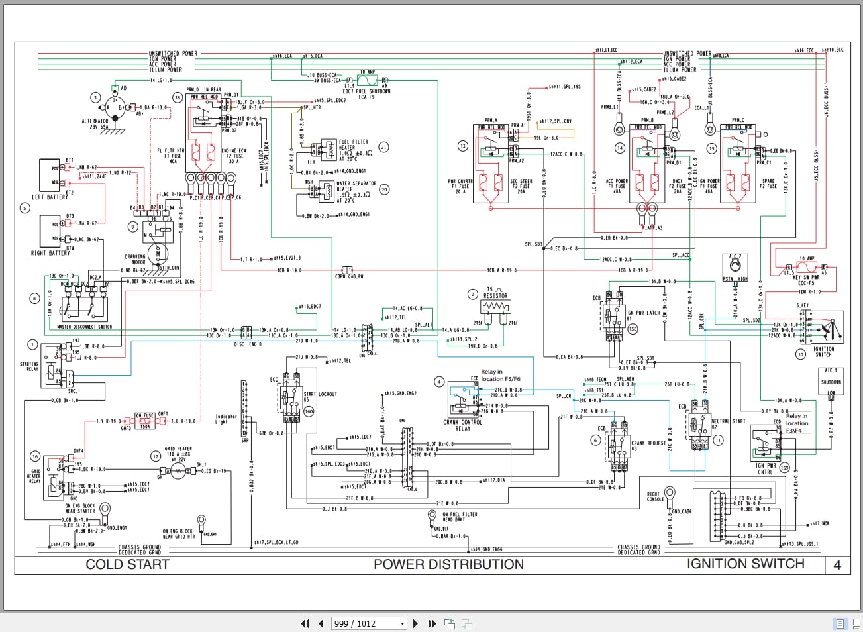Open the page number dropdown arrow
This screenshot has height=632, width=863.
[x=402, y=623]
